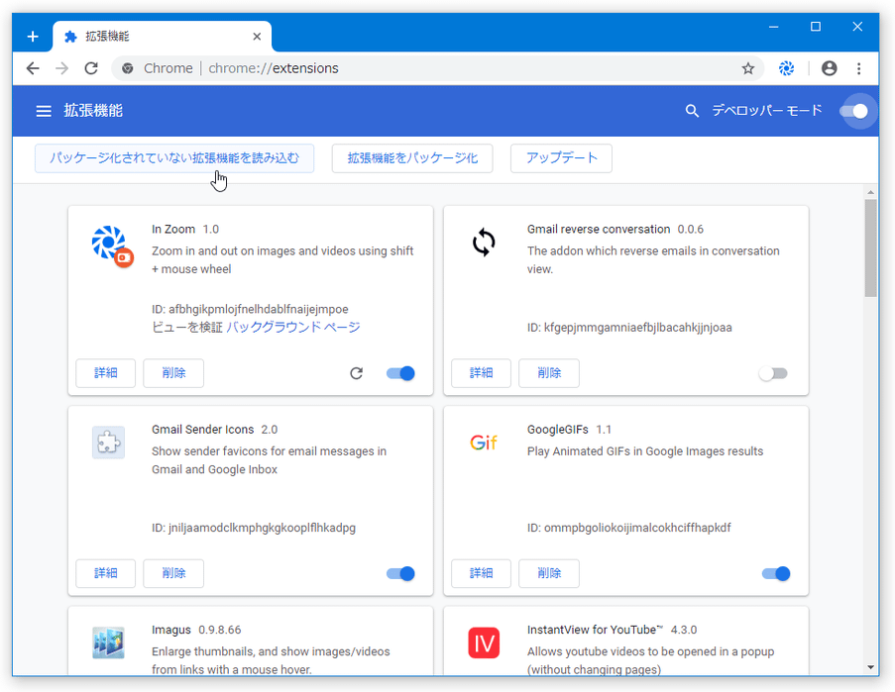Click the page scrollbar thumb
The height and width of the screenshot is (692, 895).
[x=870, y=247]
